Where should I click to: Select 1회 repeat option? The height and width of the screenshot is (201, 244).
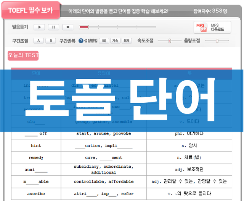coord(104,41)
